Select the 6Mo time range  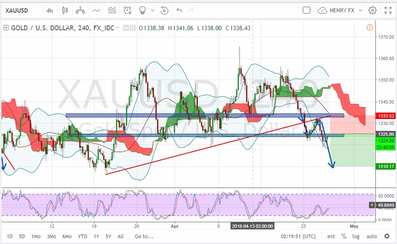(67, 237)
